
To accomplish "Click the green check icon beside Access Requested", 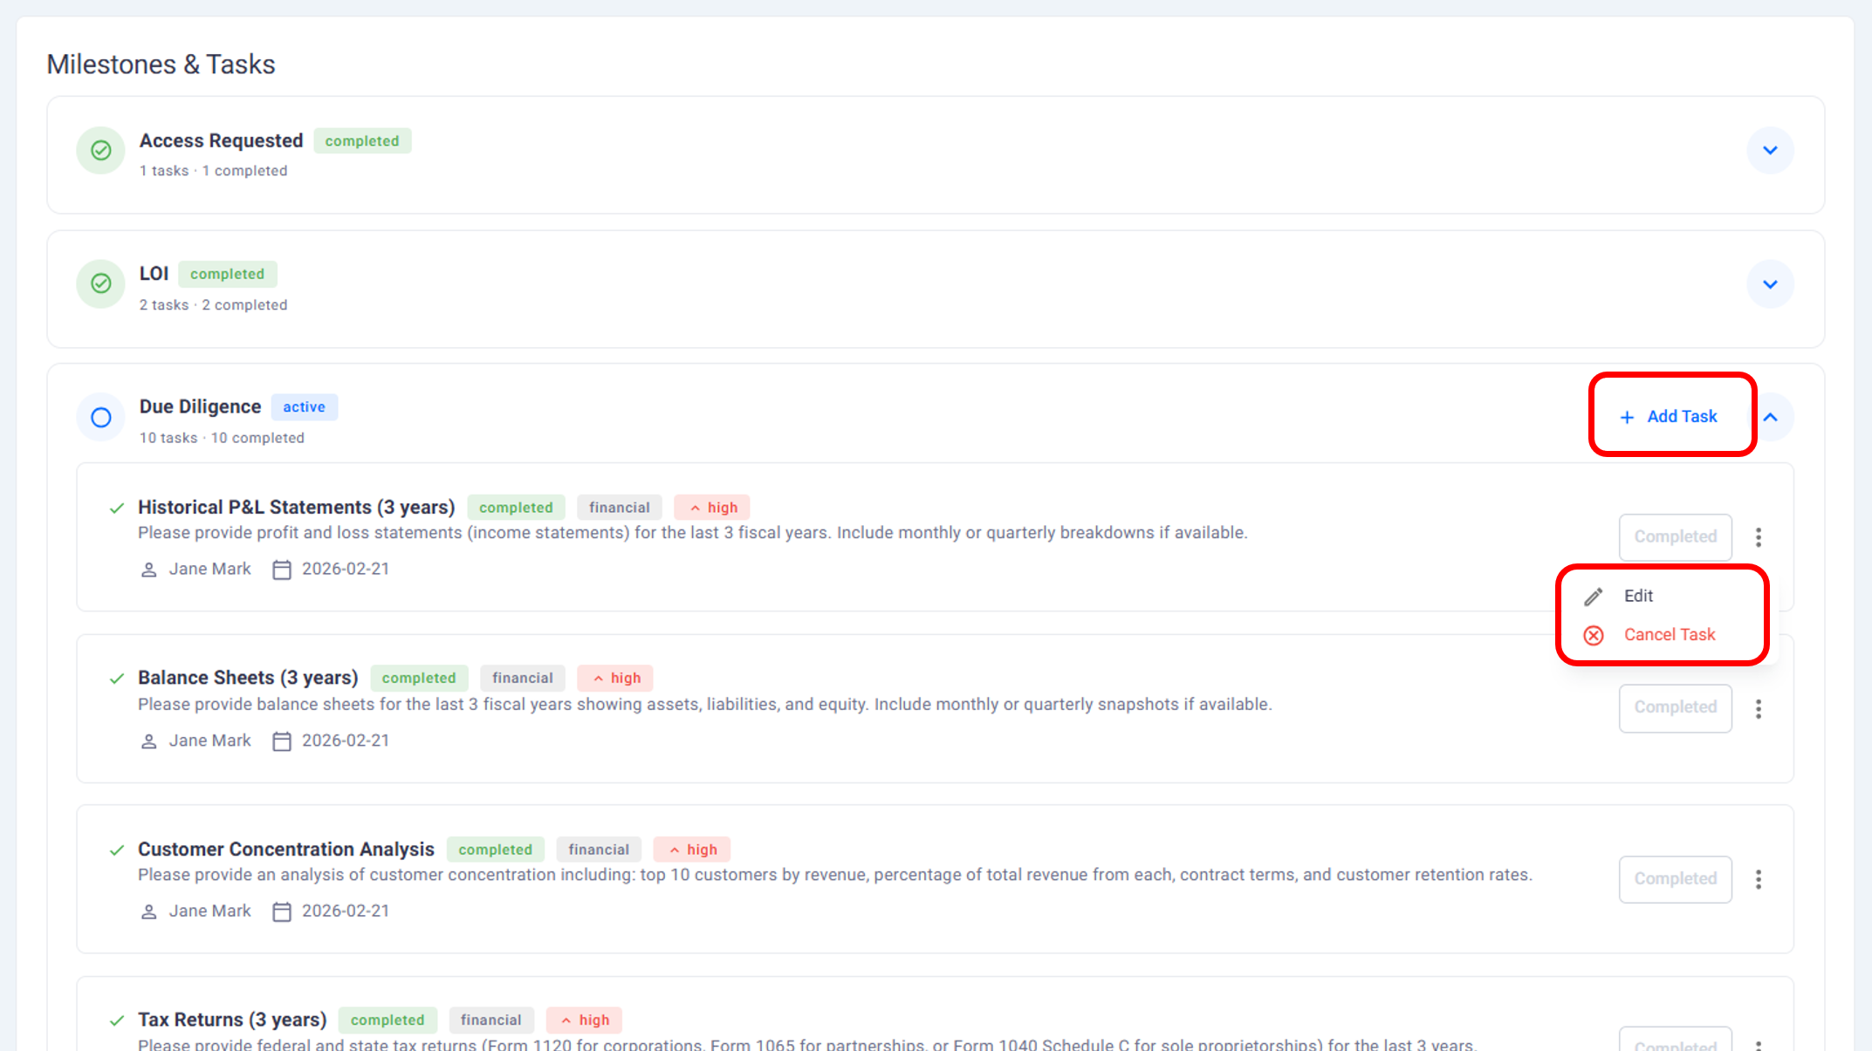I will [x=101, y=151].
